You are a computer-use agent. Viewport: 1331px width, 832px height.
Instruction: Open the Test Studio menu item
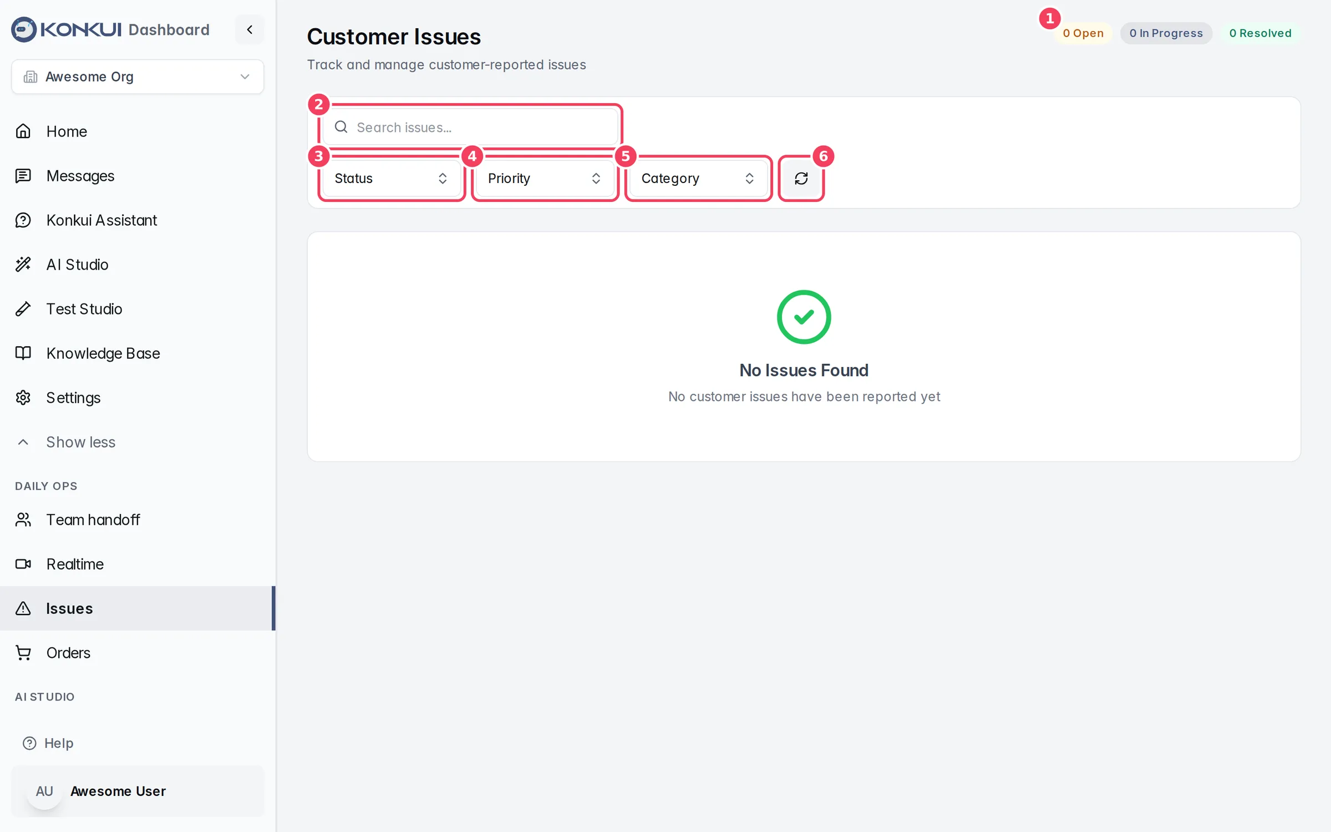(138, 309)
